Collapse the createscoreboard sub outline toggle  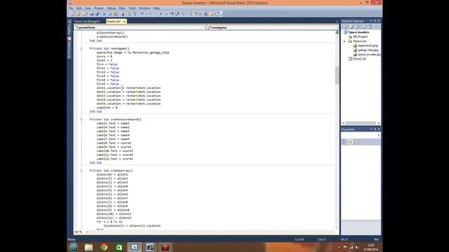pos(81,120)
